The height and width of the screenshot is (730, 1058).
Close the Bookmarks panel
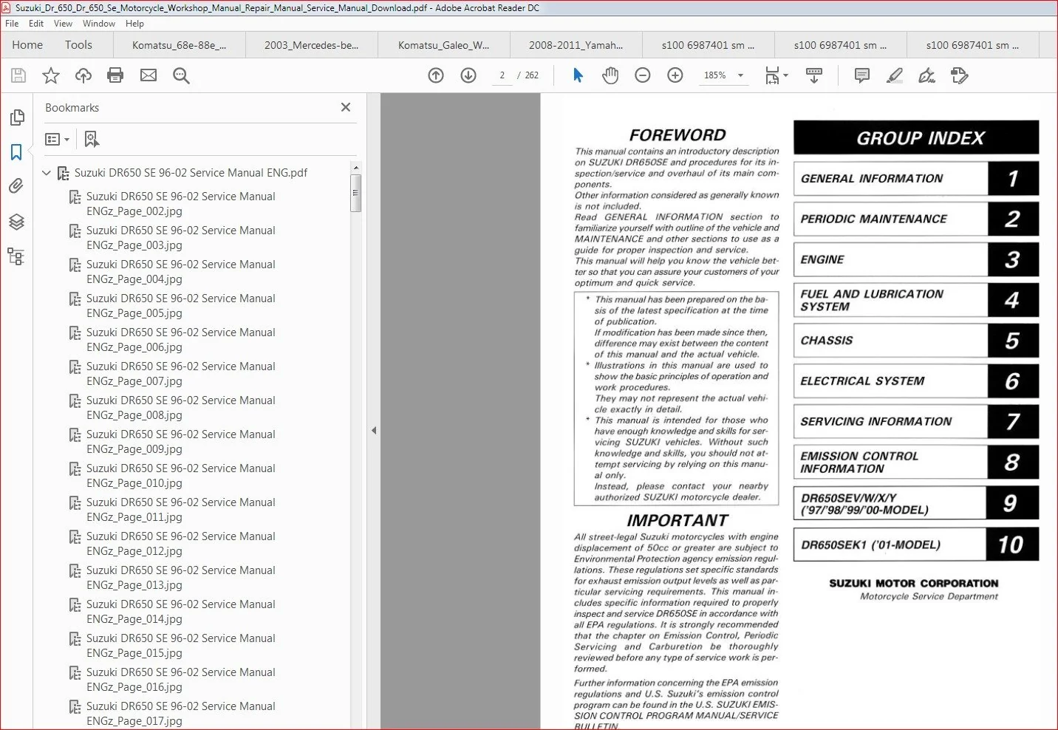point(346,107)
